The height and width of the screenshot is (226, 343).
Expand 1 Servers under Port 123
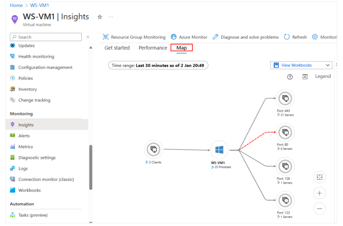(x=285, y=217)
